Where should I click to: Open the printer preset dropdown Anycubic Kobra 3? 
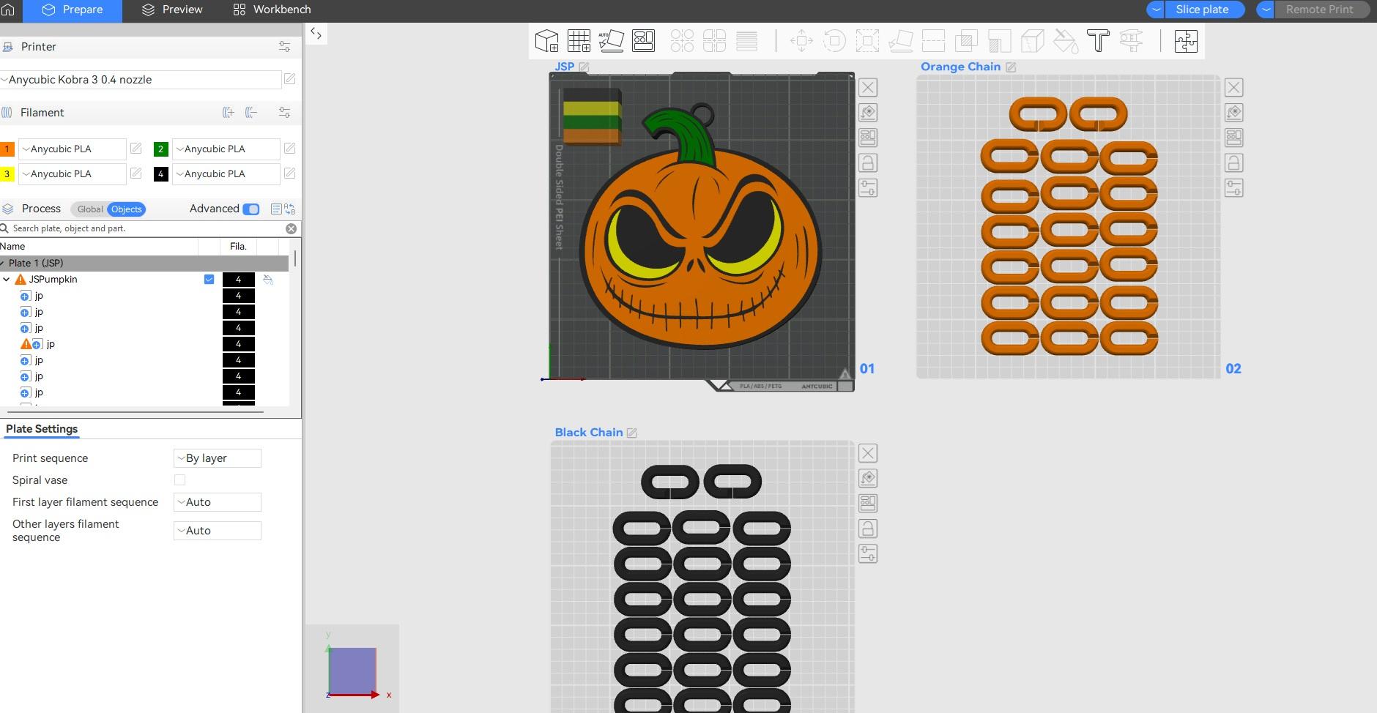click(141, 80)
